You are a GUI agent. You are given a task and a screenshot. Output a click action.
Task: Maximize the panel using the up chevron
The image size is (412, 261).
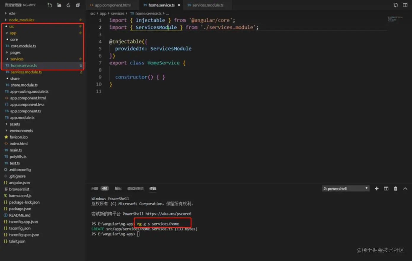[405, 188]
